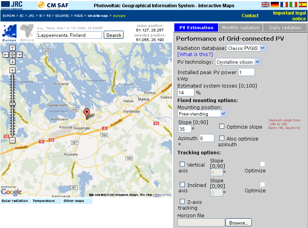Switch language to Italian flag
This screenshot has width=308, height=228.
(x=293, y=5)
